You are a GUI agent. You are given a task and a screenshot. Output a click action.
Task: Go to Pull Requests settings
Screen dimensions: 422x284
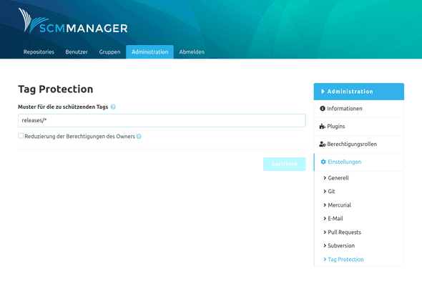pyautogui.click(x=344, y=232)
